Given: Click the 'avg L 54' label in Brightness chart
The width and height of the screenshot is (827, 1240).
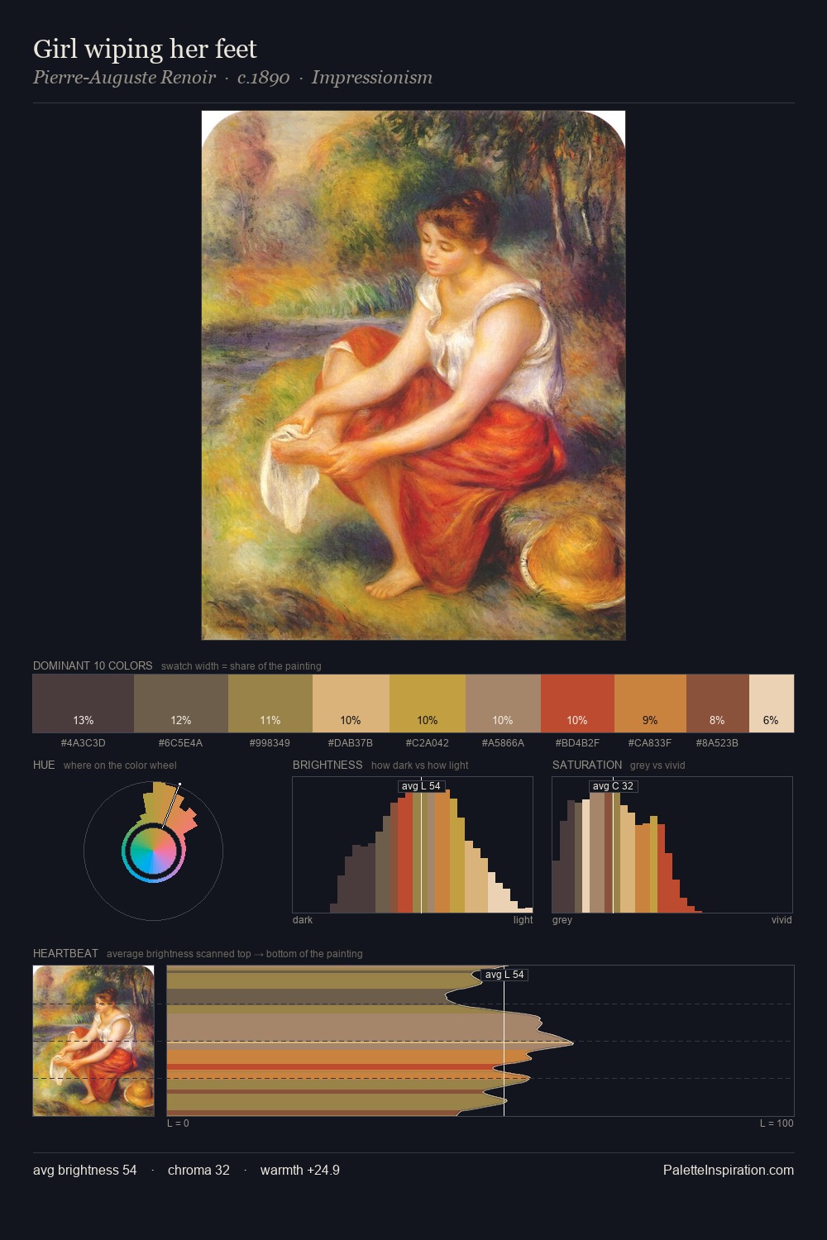Looking at the screenshot, I should point(421,785).
